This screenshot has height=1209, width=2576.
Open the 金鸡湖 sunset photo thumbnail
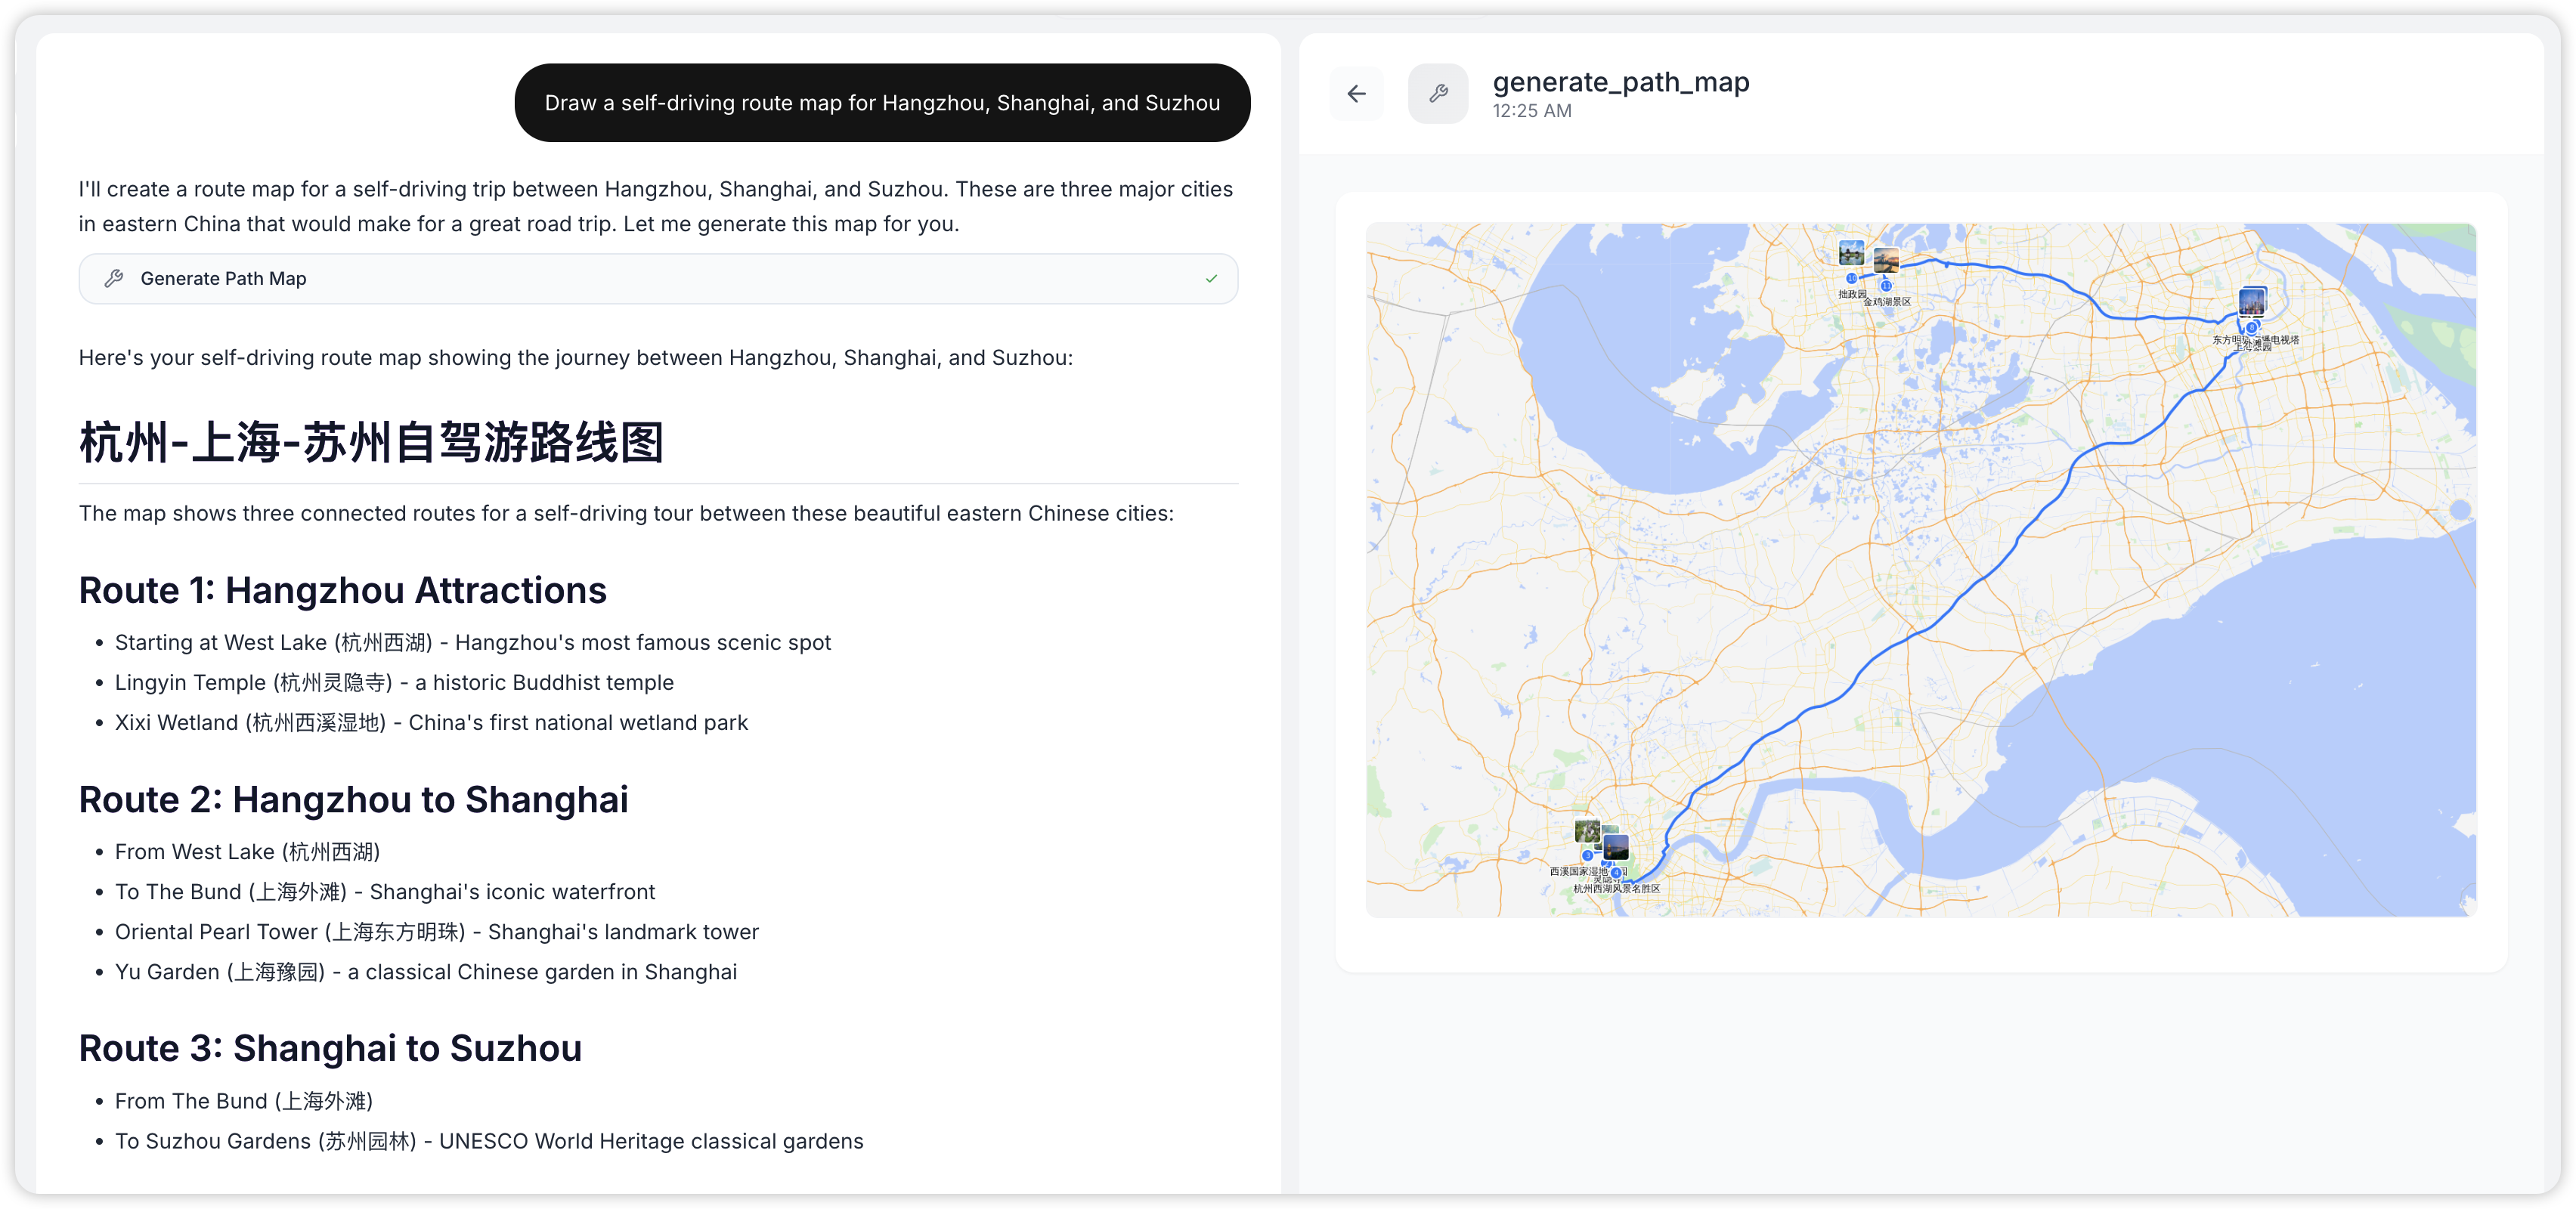pos(1887,260)
